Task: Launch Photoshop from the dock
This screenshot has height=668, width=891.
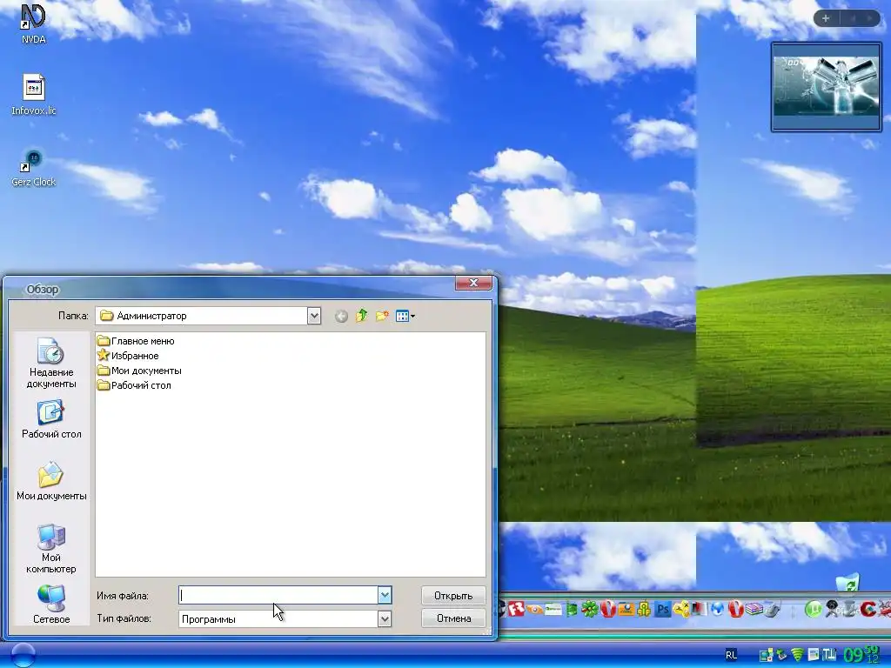Action: tap(662, 610)
